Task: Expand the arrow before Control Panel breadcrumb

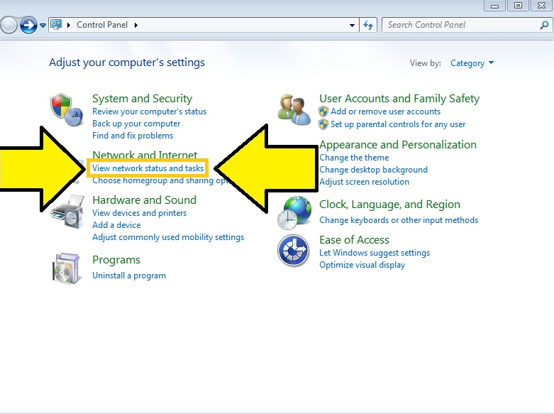Action: point(69,25)
